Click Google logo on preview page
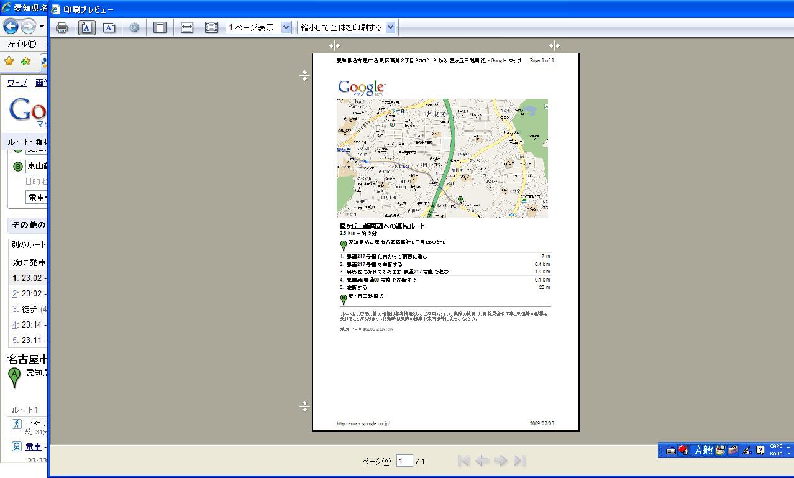794x478 pixels. click(x=362, y=88)
